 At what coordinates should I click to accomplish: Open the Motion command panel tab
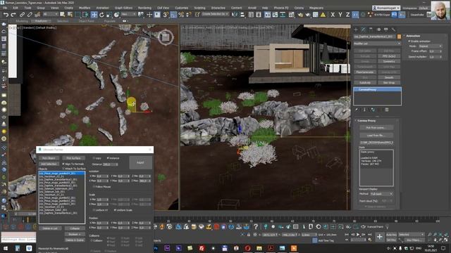pyautogui.click(x=378, y=30)
